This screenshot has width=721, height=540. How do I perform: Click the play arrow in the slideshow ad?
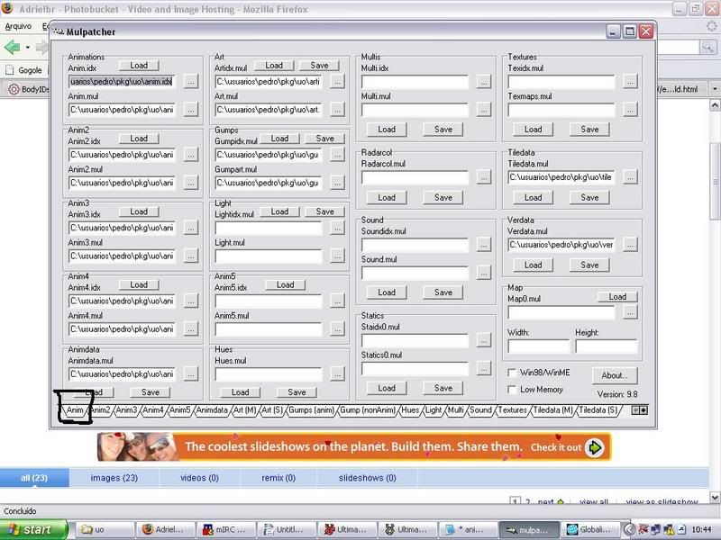(x=595, y=447)
